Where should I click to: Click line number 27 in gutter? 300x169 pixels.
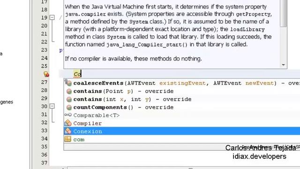(44, 82)
